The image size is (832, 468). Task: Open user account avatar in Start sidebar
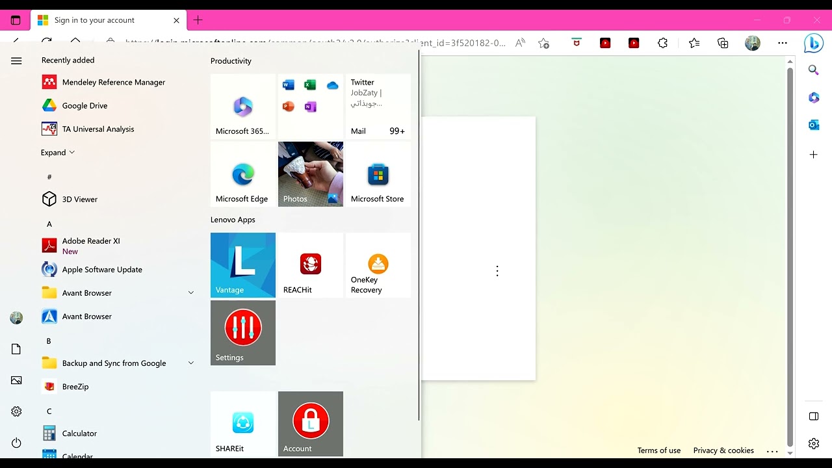tap(16, 318)
